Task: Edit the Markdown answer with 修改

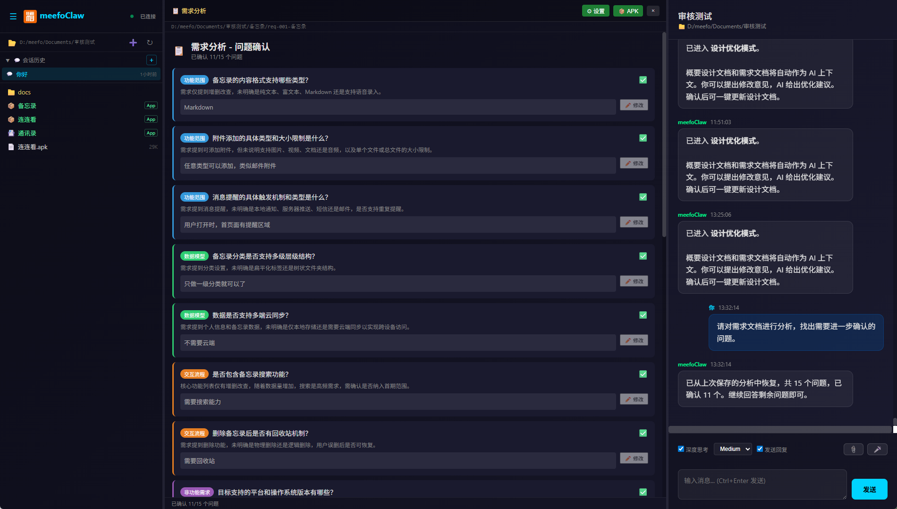Action: (x=634, y=105)
